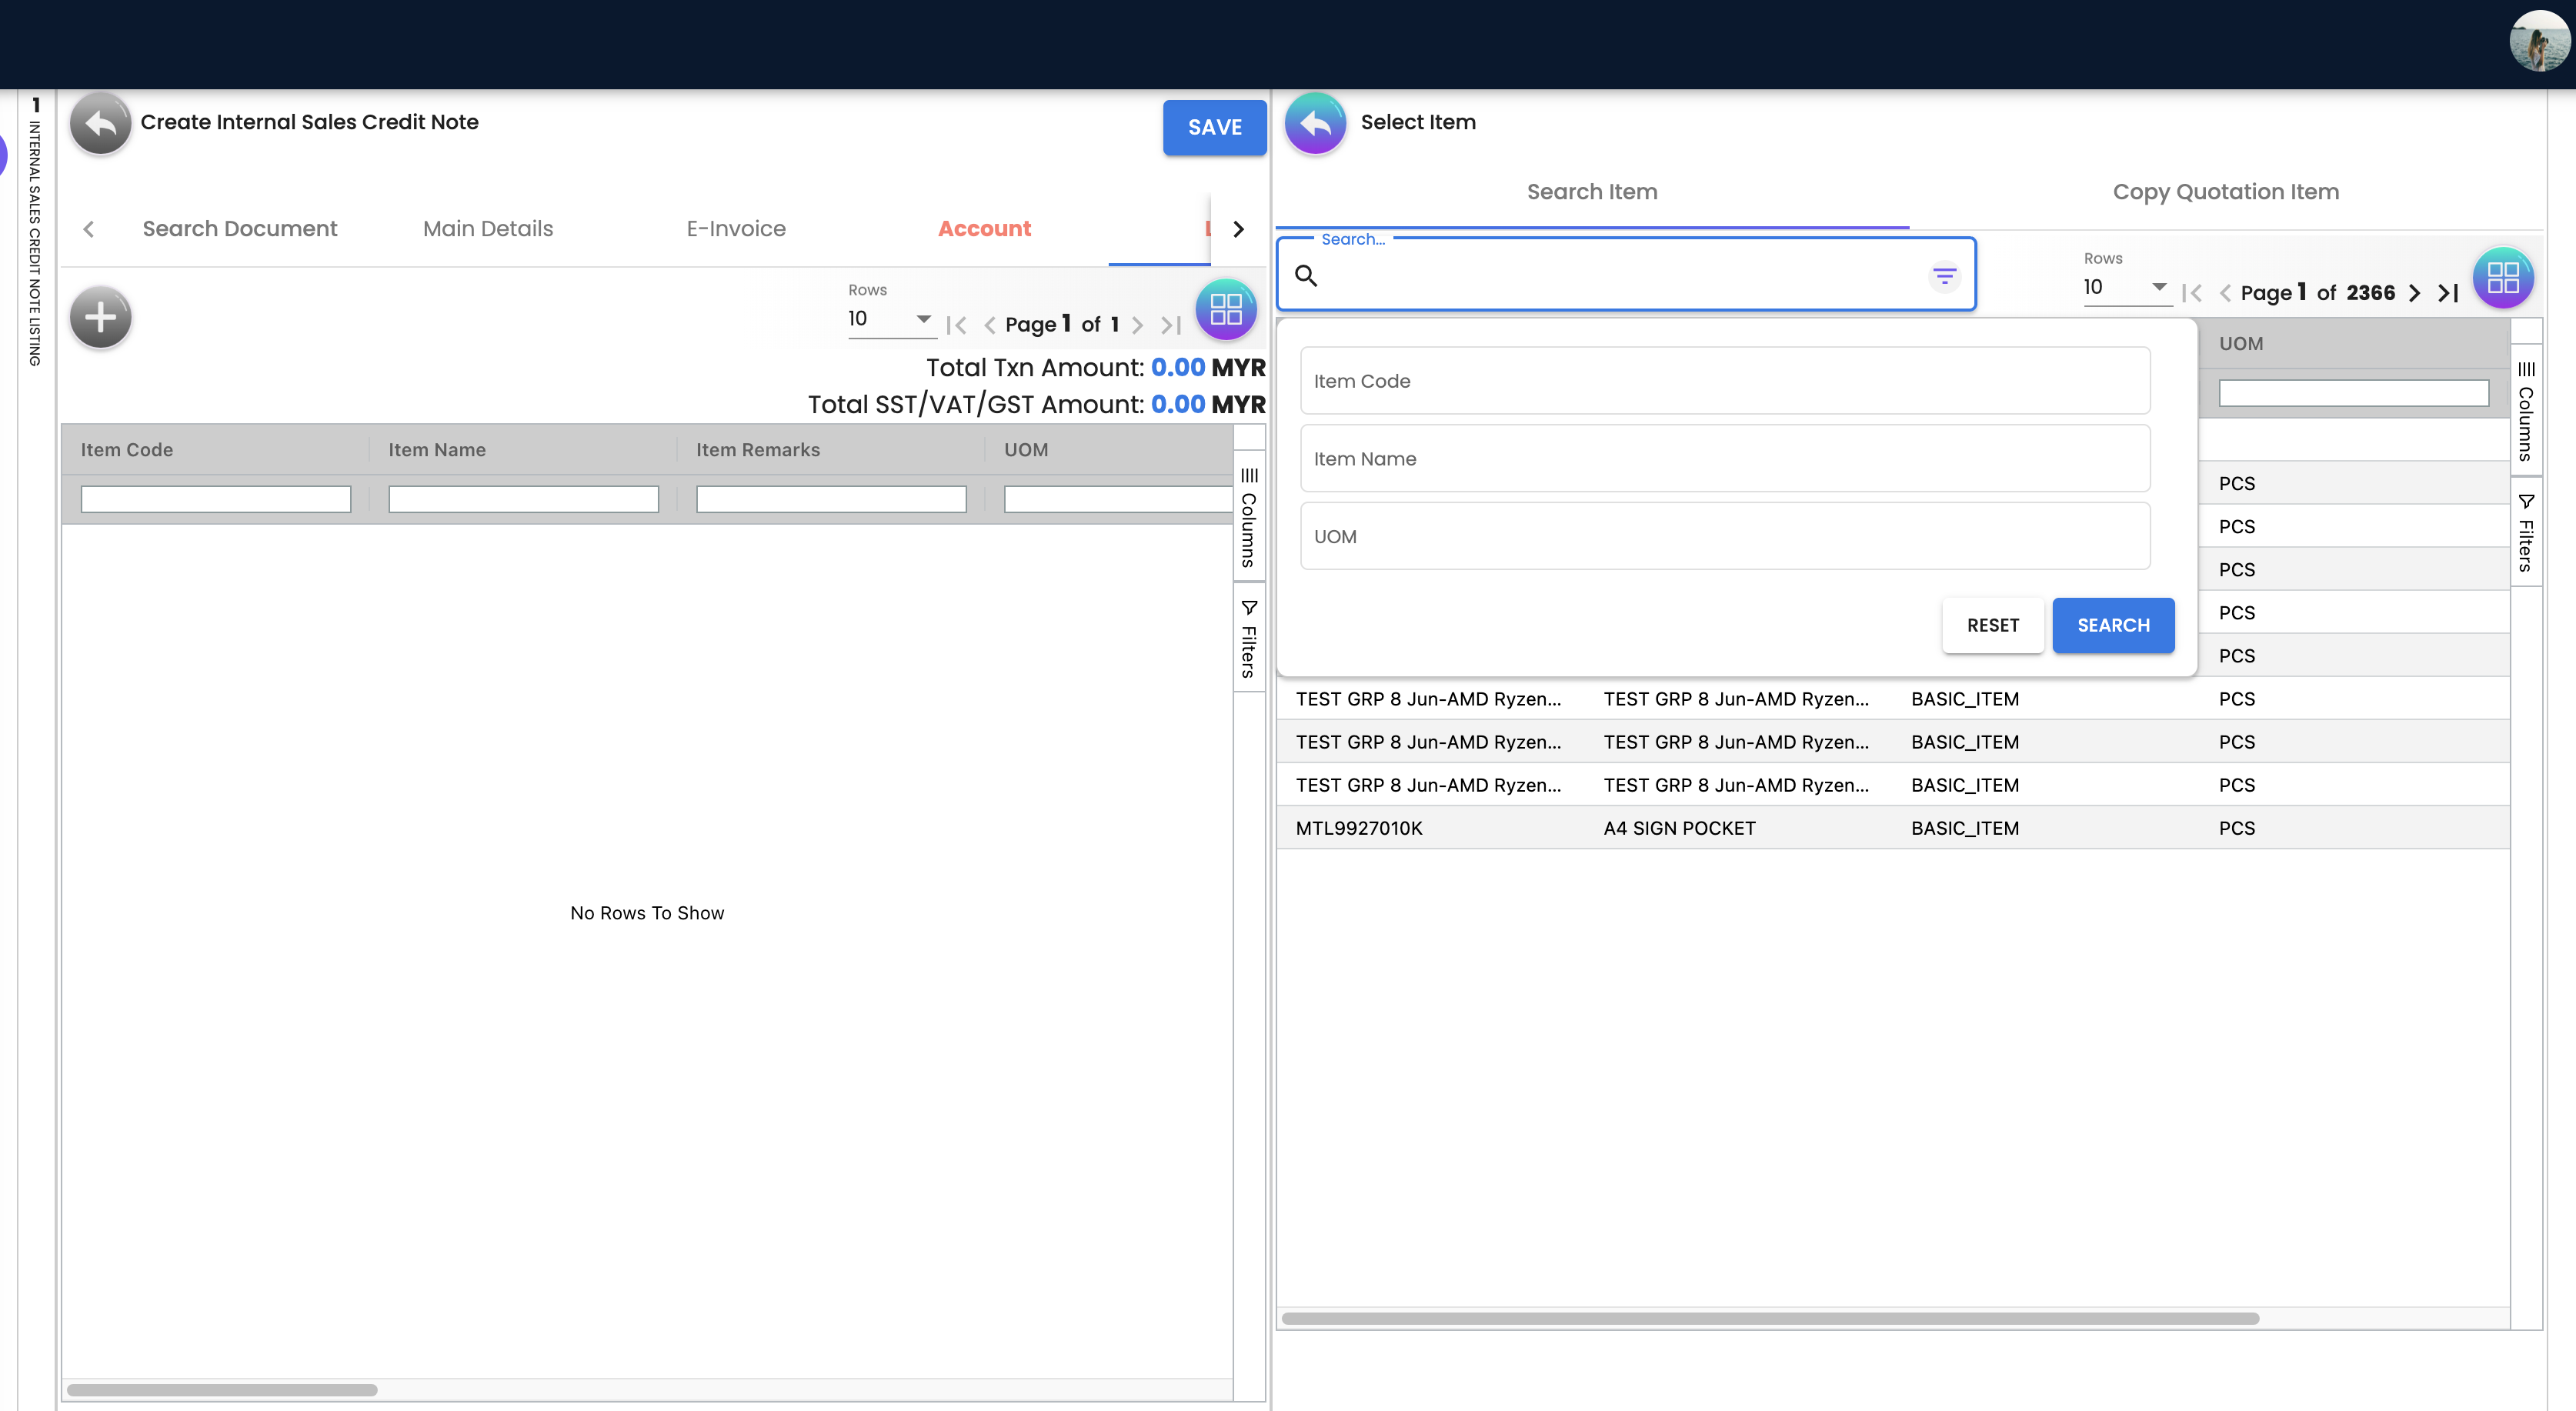Go to next page of 2366
Image resolution: width=2576 pixels, height=1411 pixels.
[x=2414, y=293]
